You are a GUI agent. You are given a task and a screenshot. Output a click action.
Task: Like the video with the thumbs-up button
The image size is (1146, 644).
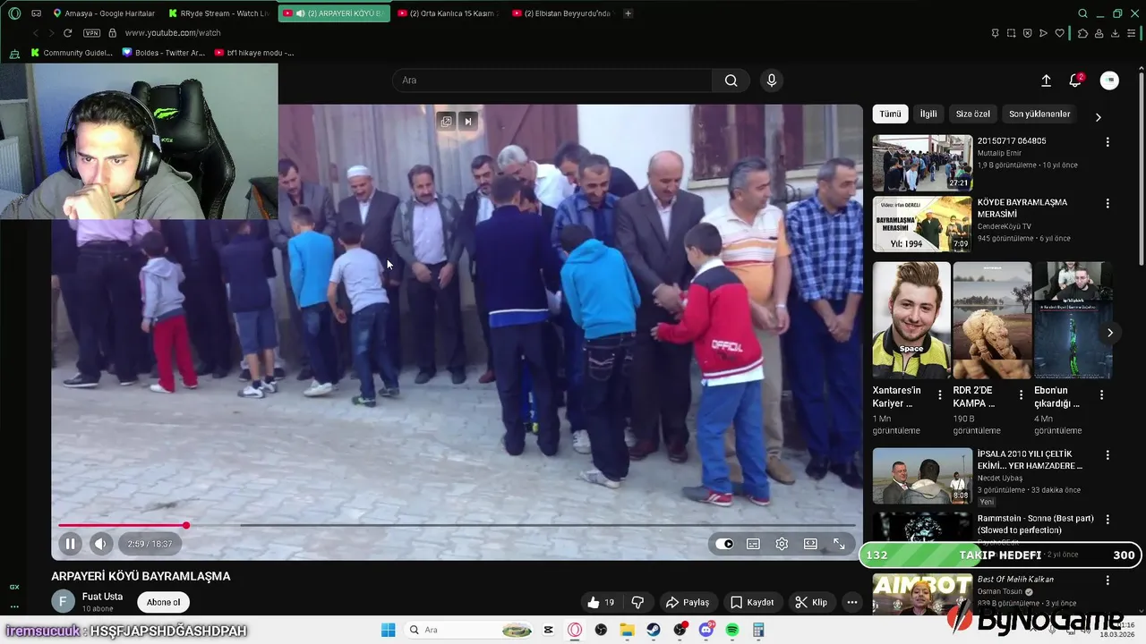point(601,602)
